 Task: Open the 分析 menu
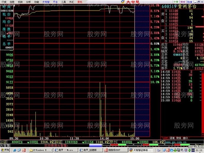pyautogui.click(x=28, y=2)
